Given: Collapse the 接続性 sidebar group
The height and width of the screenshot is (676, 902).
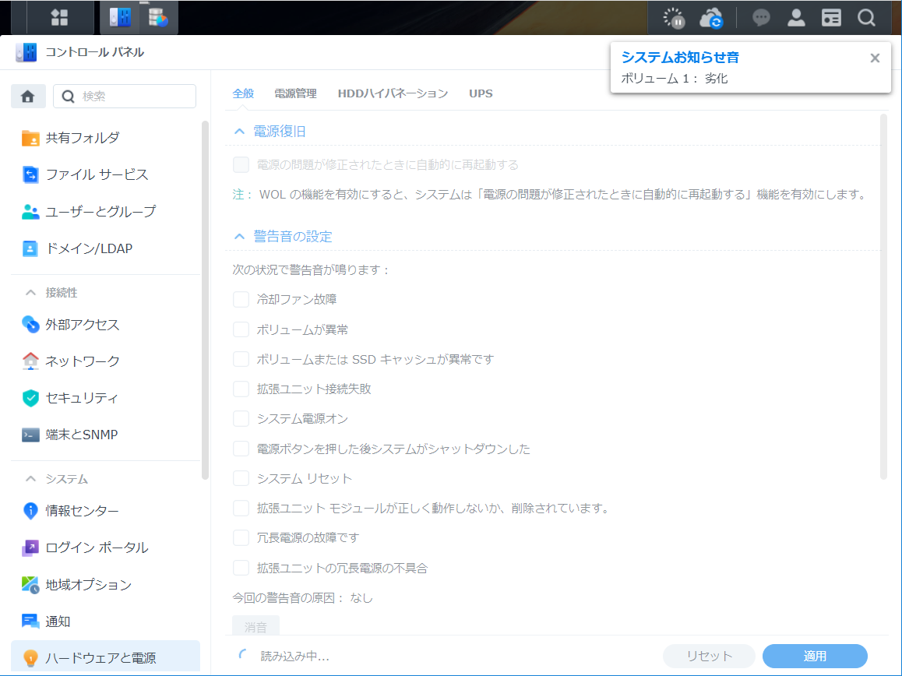Looking at the screenshot, I should click(30, 293).
